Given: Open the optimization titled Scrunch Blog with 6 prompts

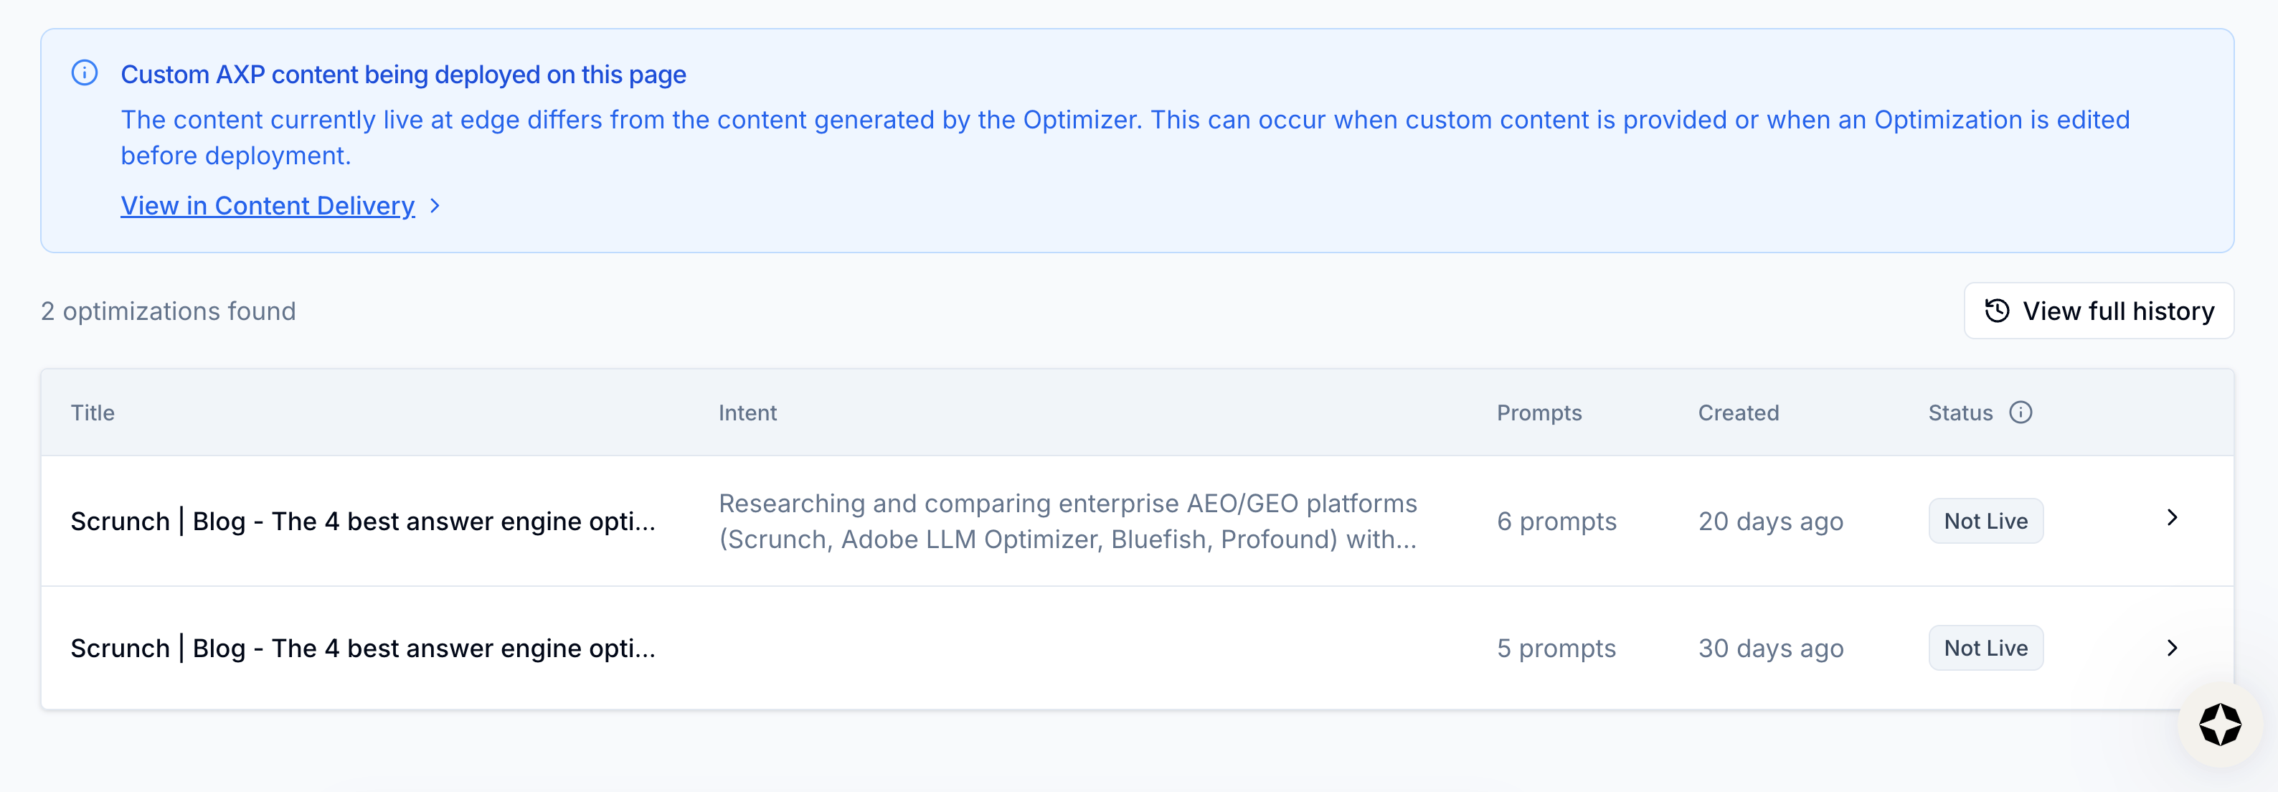Looking at the screenshot, I should [362, 522].
